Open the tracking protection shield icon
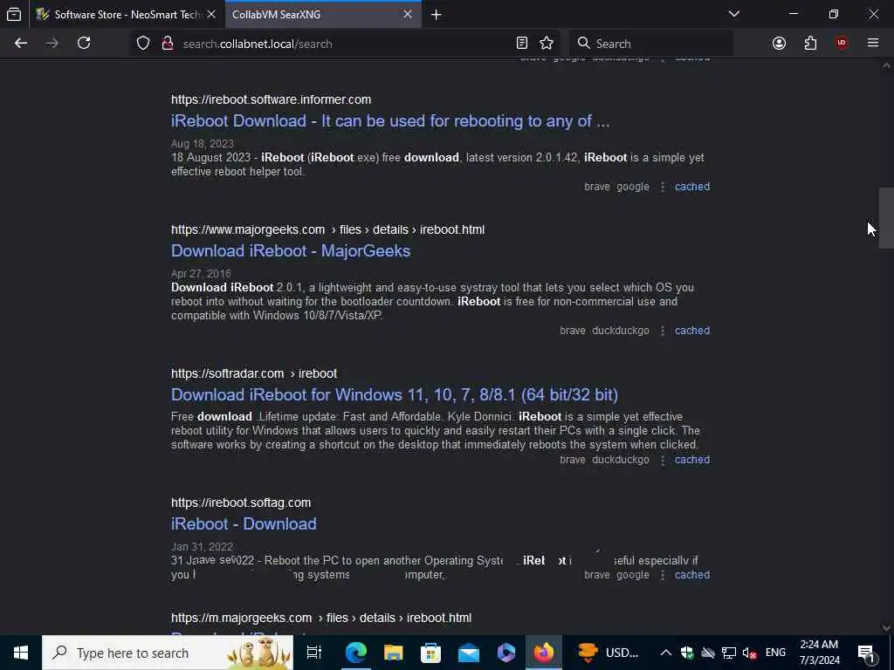 pos(143,44)
